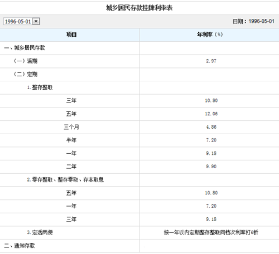Viewport: 279px width, 254px height.
Task: Select the (二) 定期 row
Action: coord(139,74)
